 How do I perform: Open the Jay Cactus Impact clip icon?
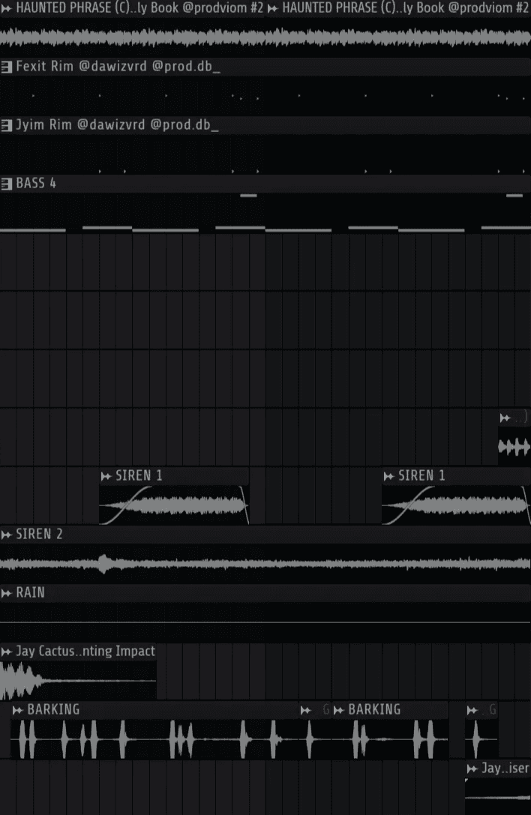click(x=6, y=652)
